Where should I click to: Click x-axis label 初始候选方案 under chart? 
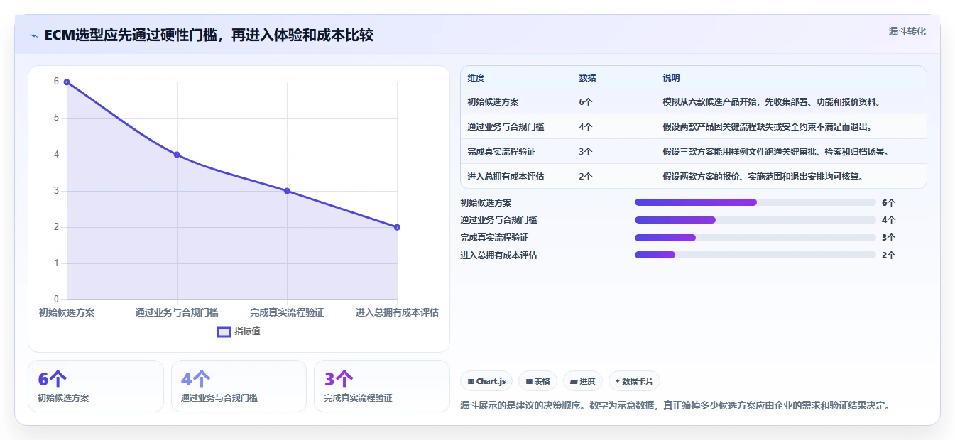[x=67, y=312]
